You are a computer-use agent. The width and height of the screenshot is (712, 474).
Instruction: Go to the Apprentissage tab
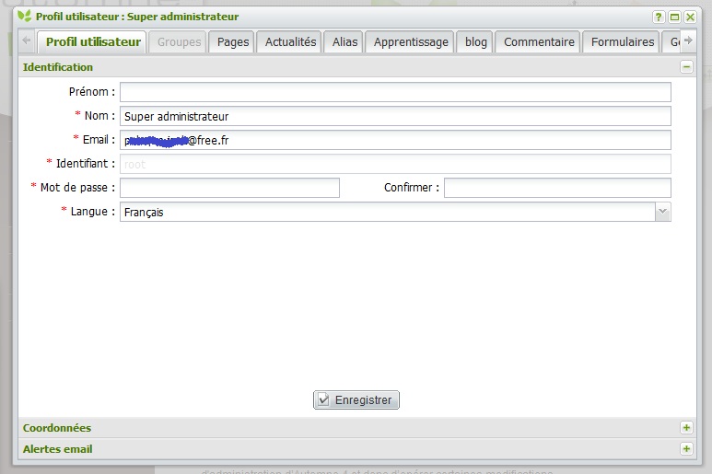411,42
